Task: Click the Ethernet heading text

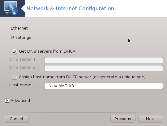Action: click(x=19, y=28)
